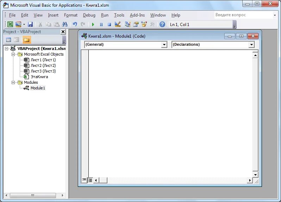Open Visual Basic Help question mark icon
The width and height of the screenshot is (281, 202).
pos(162,24)
